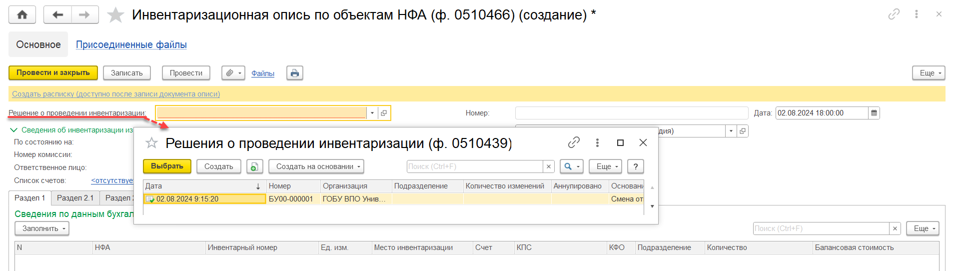Go back with the left arrow
The height and width of the screenshot is (271, 956).
coord(58,14)
